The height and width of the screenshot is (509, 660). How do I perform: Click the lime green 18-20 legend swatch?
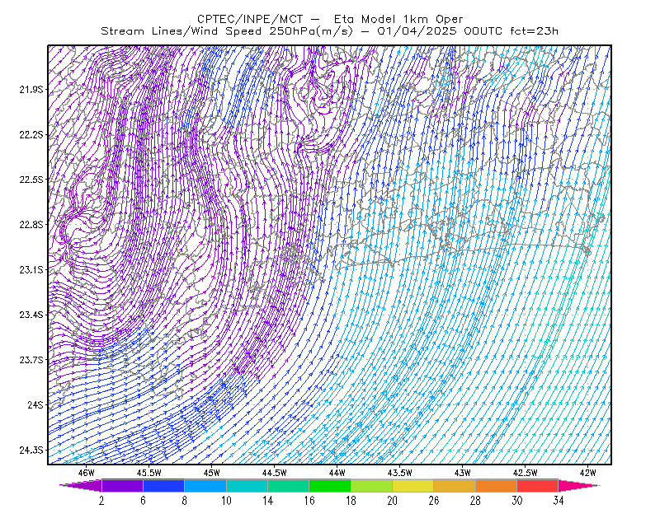tap(372, 485)
